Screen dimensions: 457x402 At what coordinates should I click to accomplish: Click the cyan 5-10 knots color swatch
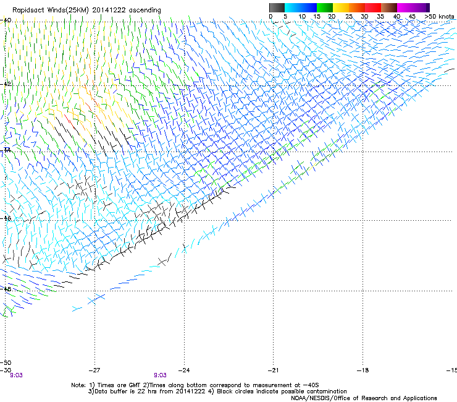(x=293, y=7)
